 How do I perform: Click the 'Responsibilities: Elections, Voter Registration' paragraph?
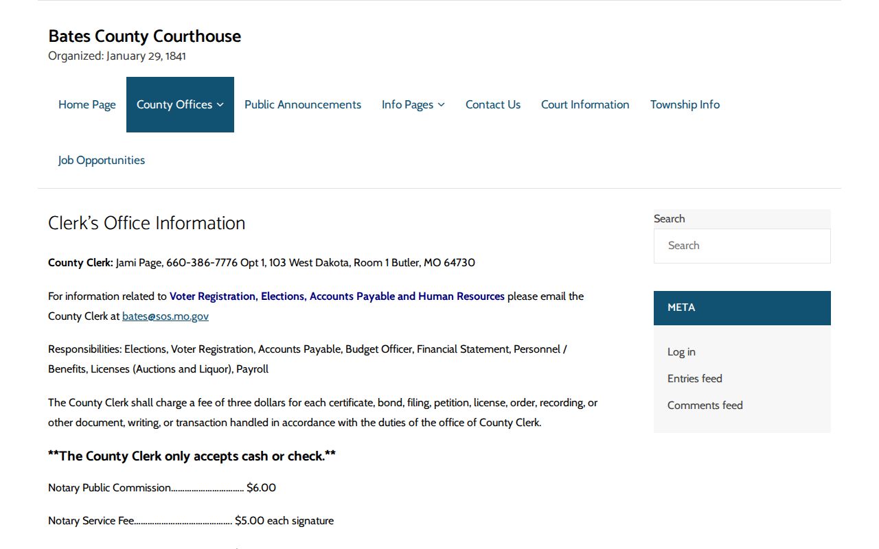click(x=308, y=359)
